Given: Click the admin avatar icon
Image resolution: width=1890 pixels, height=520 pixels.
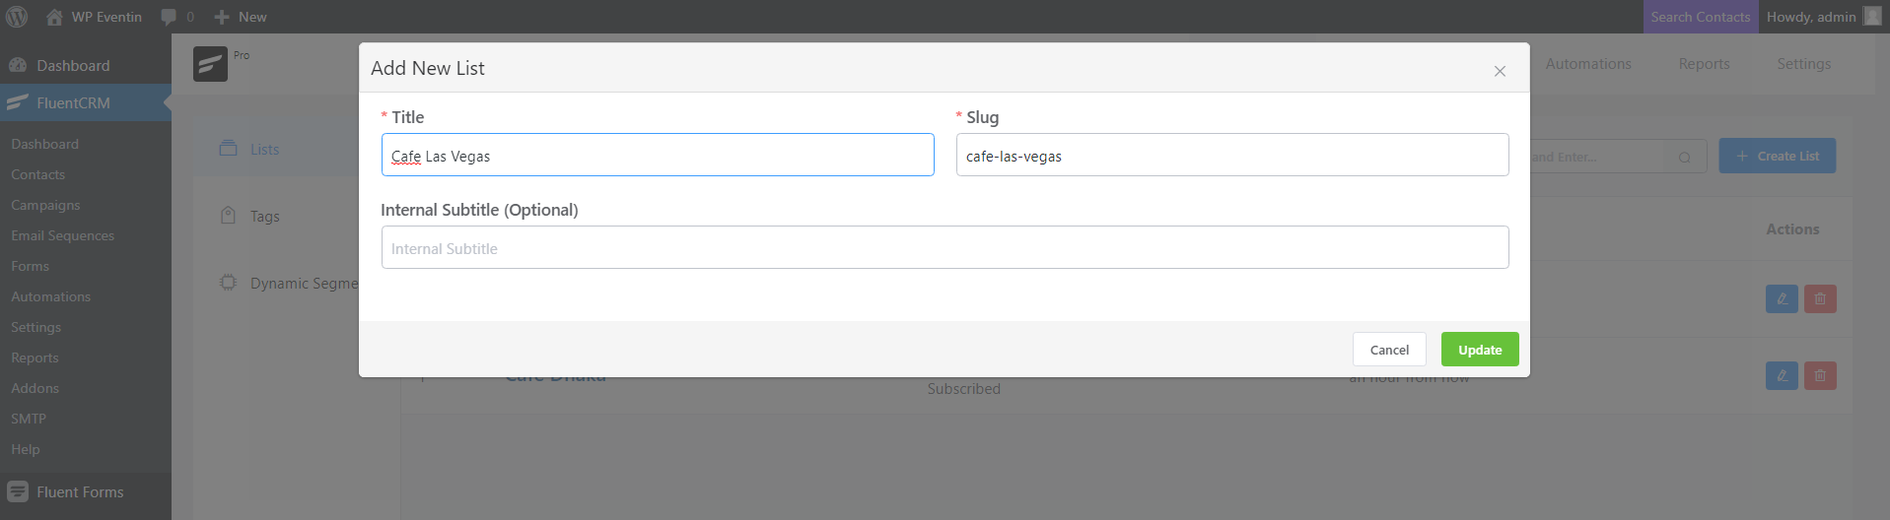Looking at the screenshot, I should click(x=1872, y=17).
